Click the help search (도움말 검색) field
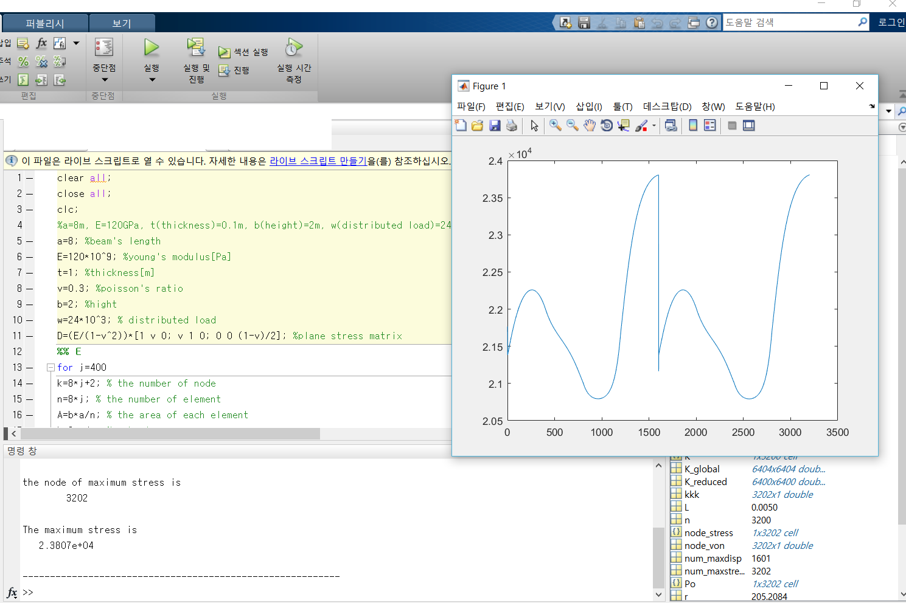 click(796, 22)
